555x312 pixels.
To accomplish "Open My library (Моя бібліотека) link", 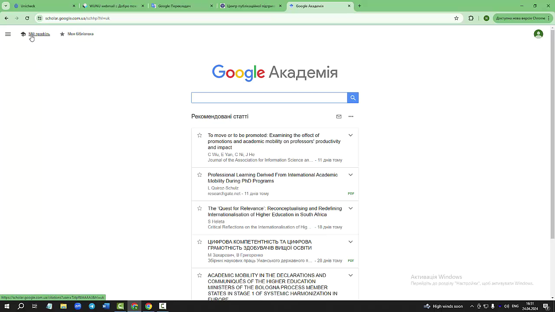I will tap(76, 34).
